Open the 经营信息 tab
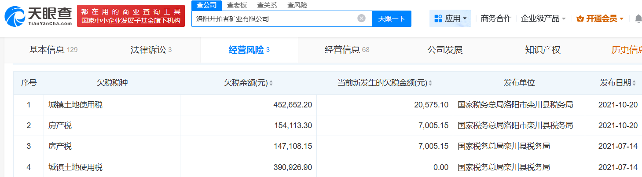The image size is (642, 177). click(x=347, y=50)
